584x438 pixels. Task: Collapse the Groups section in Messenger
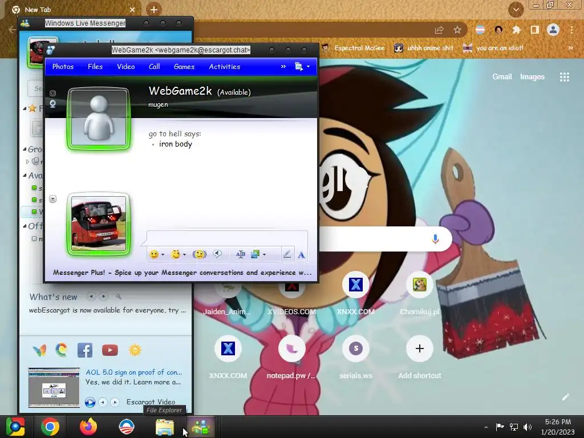(x=25, y=149)
